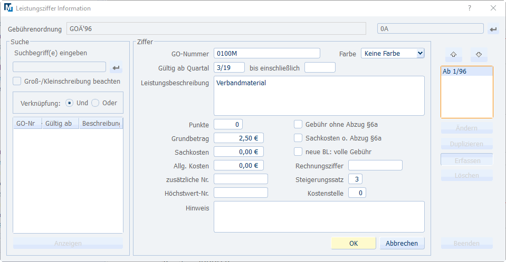Check Sachkosten o. Abzug §6a
The width and height of the screenshot is (506, 262).
[x=298, y=138]
